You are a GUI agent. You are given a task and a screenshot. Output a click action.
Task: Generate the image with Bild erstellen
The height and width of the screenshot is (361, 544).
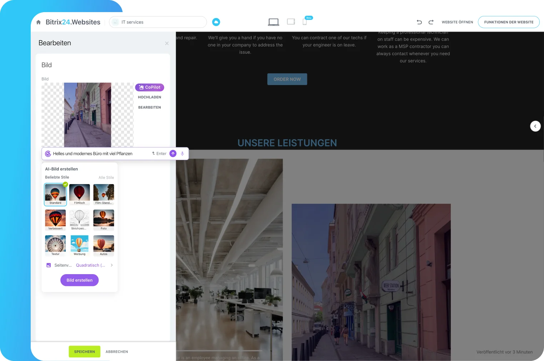pos(79,280)
